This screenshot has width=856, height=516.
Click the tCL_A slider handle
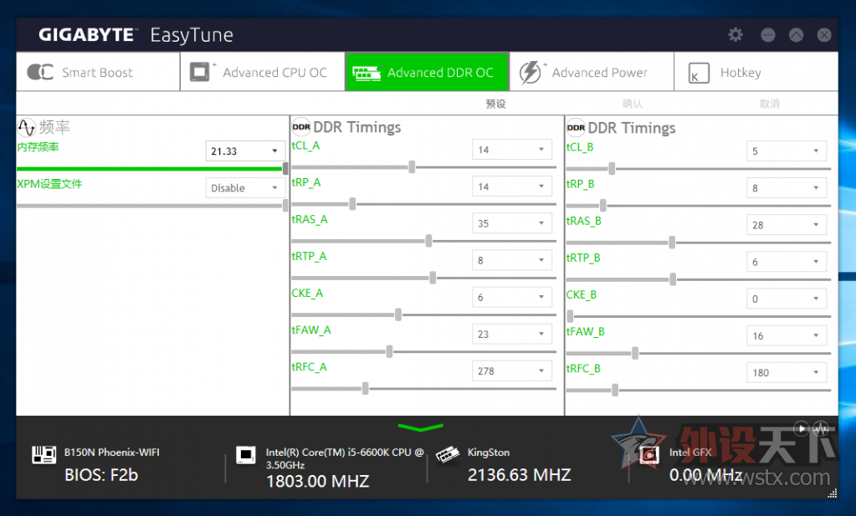(412, 167)
